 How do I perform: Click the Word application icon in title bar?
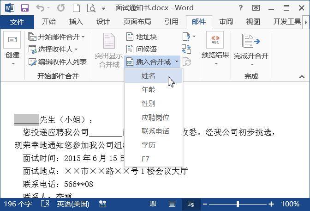coord(10,8)
